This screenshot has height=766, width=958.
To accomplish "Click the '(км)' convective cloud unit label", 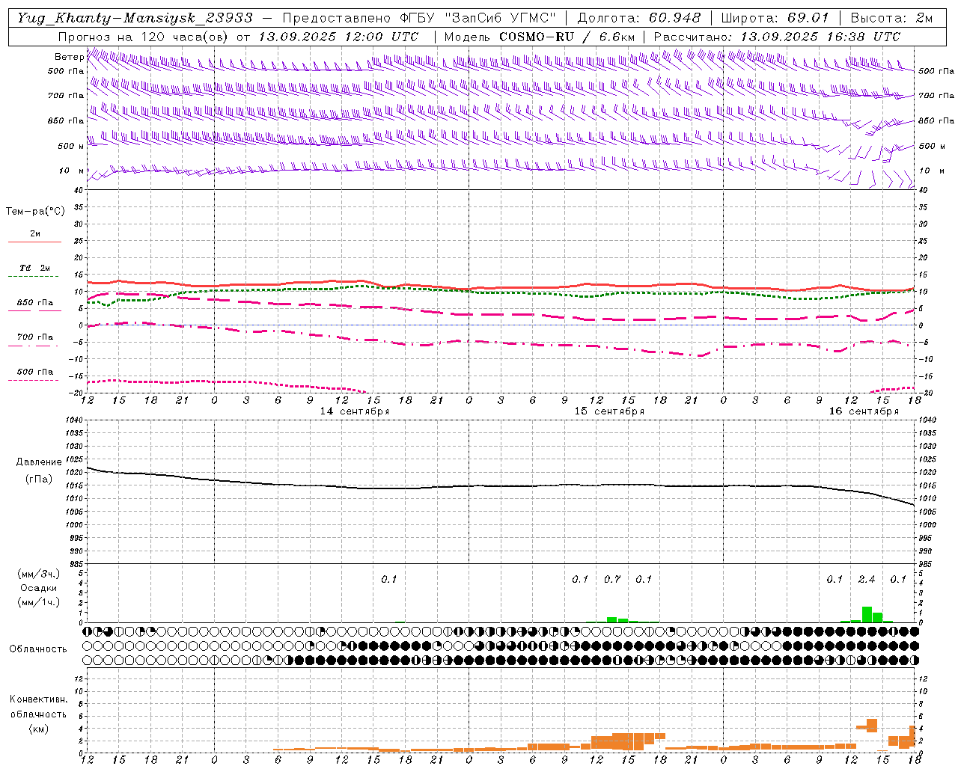I will coord(39,729).
